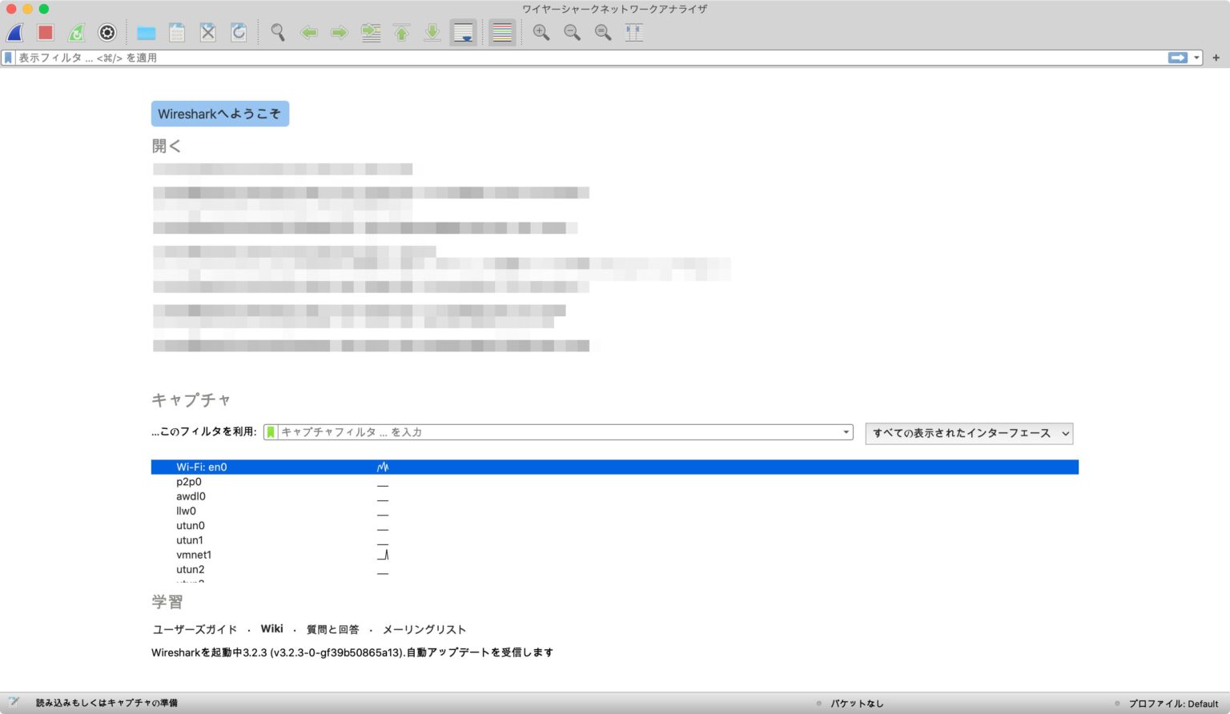
Task: Restart current capture with green fin icon
Action: pyautogui.click(x=76, y=33)
